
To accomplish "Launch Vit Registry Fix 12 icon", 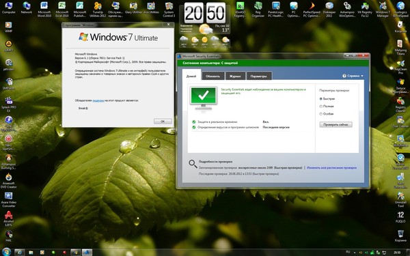I will coord(365,9).
